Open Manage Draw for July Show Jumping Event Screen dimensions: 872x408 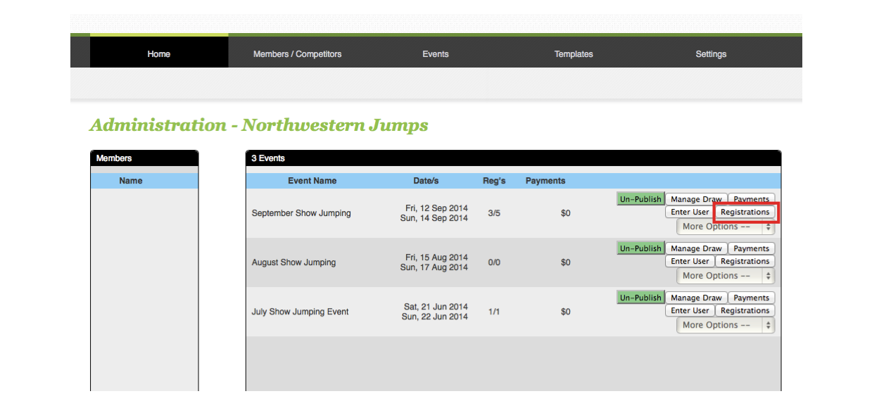(696, 298)
